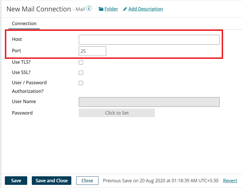
Task: Enable the Use TLS checkbox
Action: [x=81, y=62]
